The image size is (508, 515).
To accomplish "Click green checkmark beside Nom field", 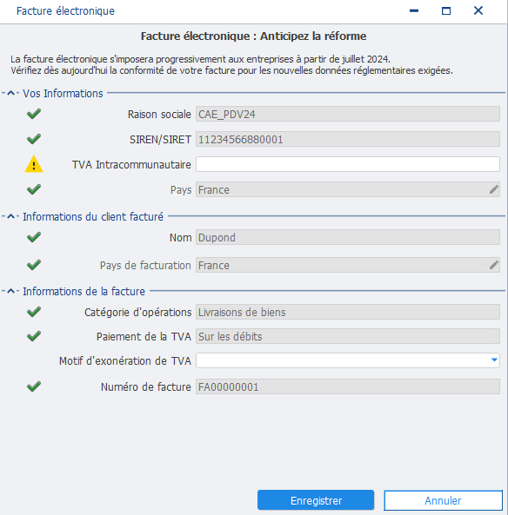I will coord(34,237).
